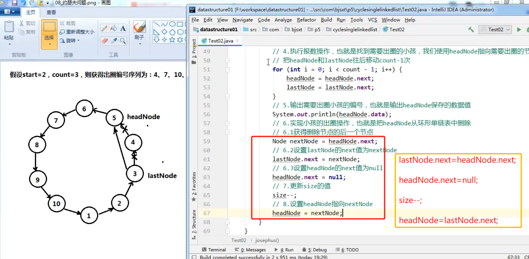Switch to the View (查看) ribbon tab
The height and width of the screenshot is (259, 529).
(51, 12)
